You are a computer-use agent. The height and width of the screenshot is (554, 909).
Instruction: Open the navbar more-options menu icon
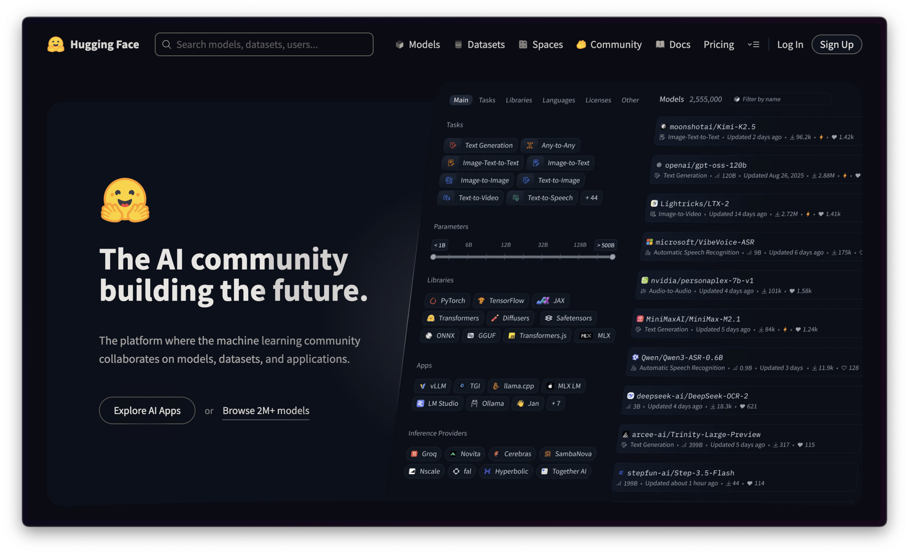(753, 44)
